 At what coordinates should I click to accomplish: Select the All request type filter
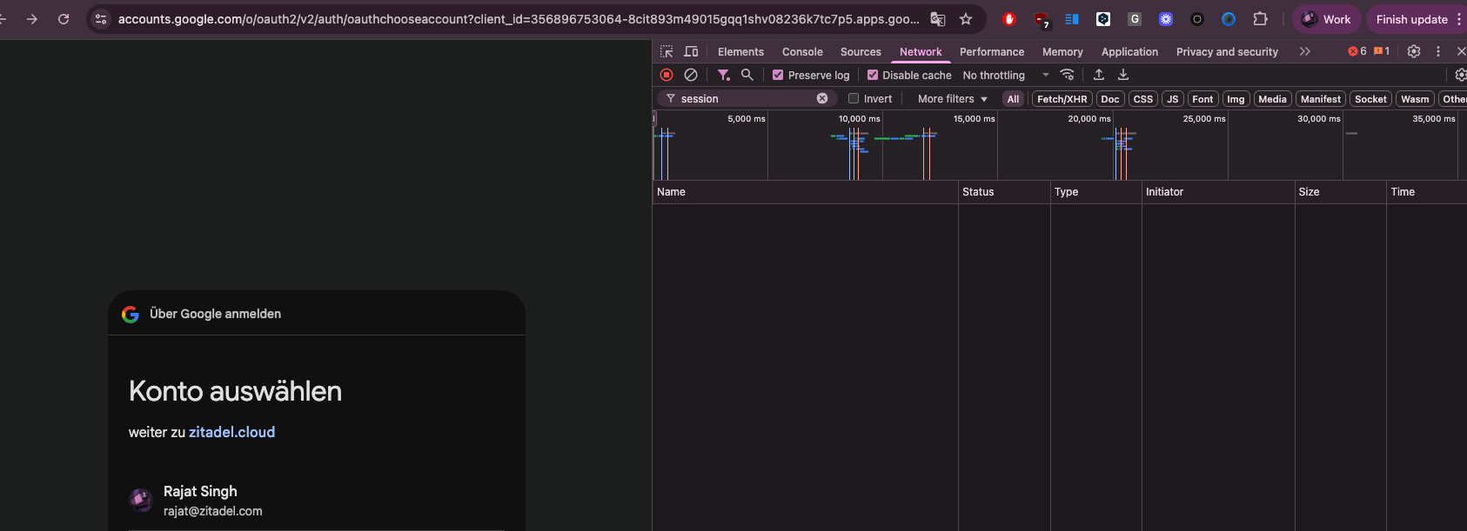click(1013, 99)
